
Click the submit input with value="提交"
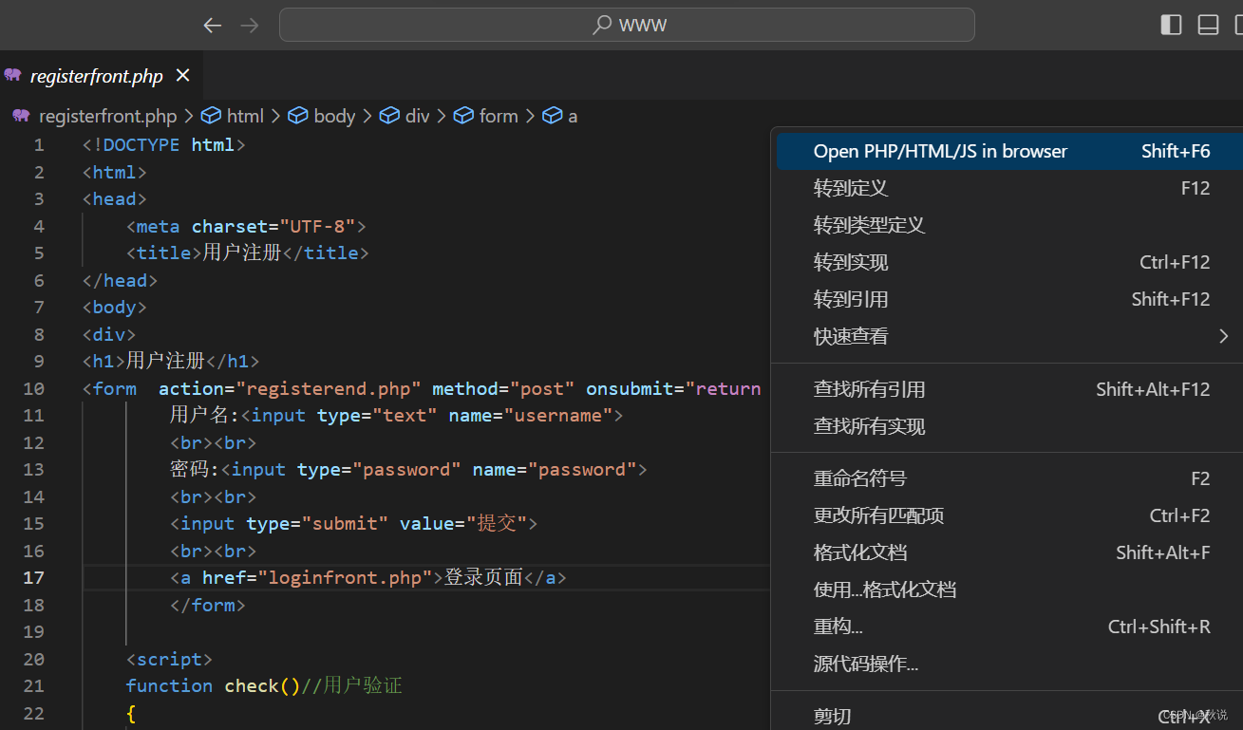354,523
